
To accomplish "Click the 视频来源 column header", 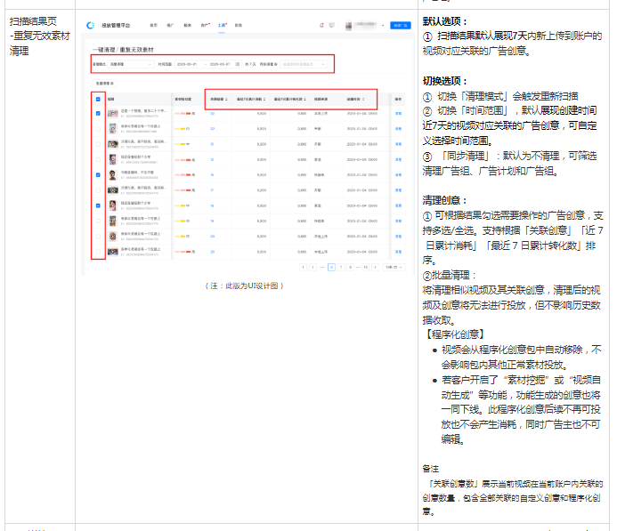I will [321, 99].
